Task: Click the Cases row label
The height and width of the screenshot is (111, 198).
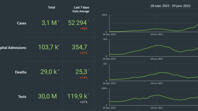Action: 22,23
